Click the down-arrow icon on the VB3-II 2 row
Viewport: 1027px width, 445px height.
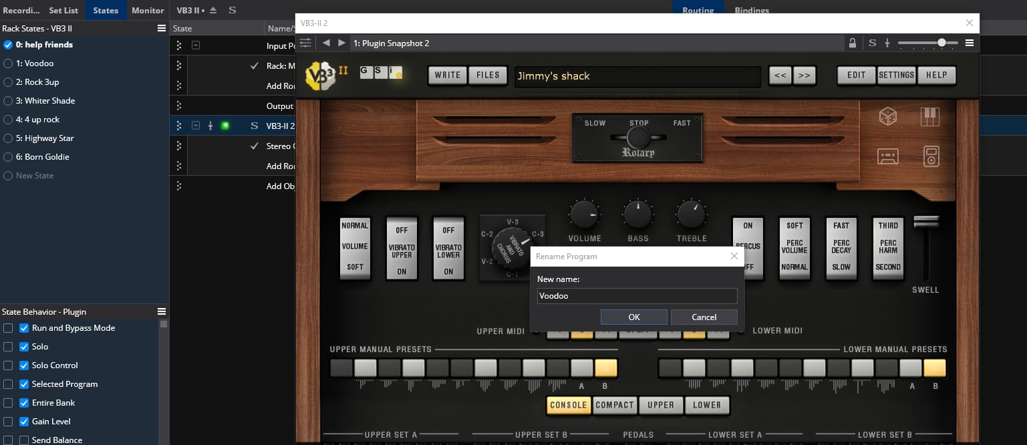coord(210,126)
